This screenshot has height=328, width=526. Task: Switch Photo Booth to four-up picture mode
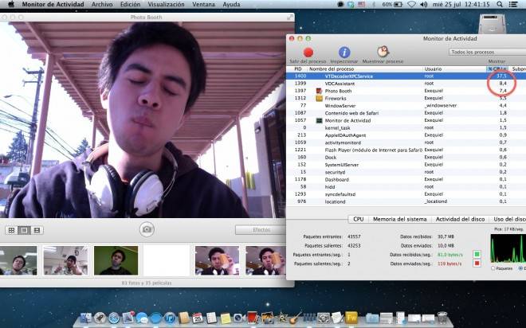[11, 230]
